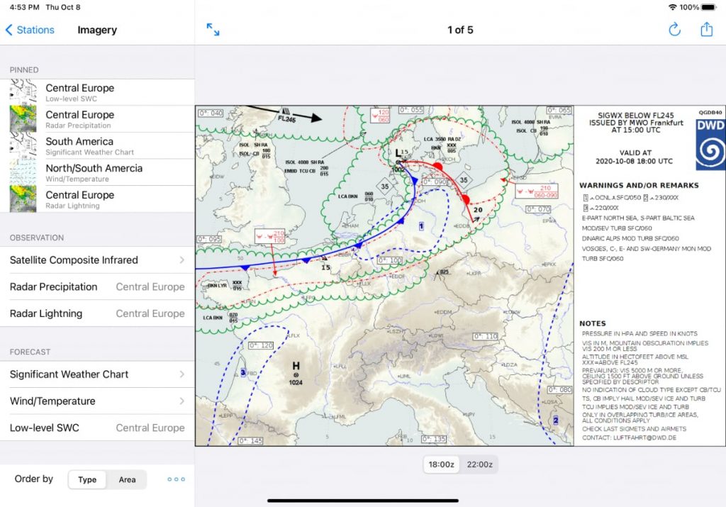Image resolution: width=726 pixels, height=507 pixels.
Task: Open Low-level SWC forecast row
Action: (97, 428)
